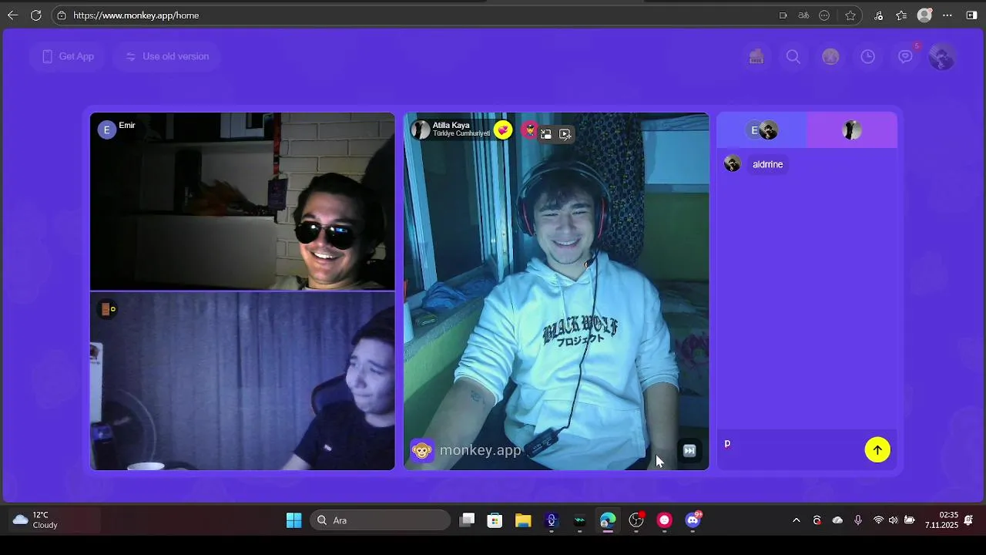986x555 pixels.
Task: Open Task View from the taskbar
Action: [x=467, y=520]
